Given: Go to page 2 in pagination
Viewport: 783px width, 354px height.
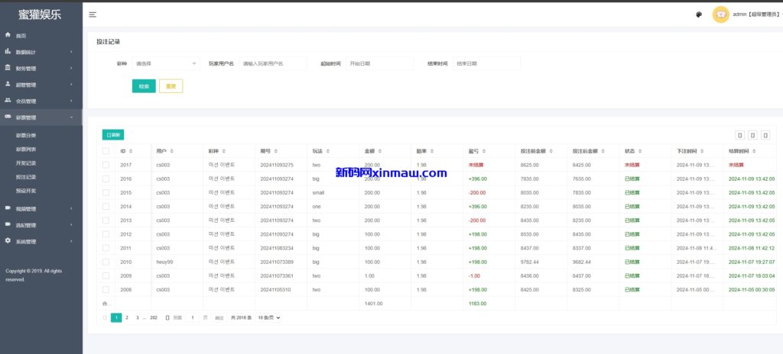Looking at the screenshot, I should (127, 317).
